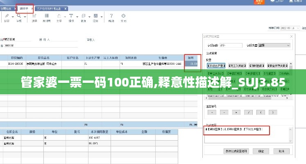Click the left parenthesis operator button
Screen dimensions: 306x164
tap(261, 112)
